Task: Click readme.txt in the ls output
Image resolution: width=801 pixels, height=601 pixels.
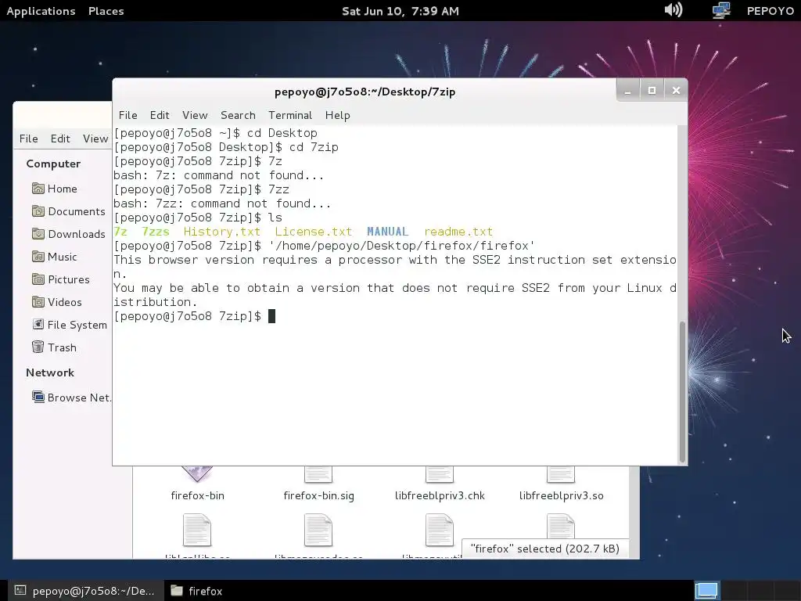Action: click(458, 232)
